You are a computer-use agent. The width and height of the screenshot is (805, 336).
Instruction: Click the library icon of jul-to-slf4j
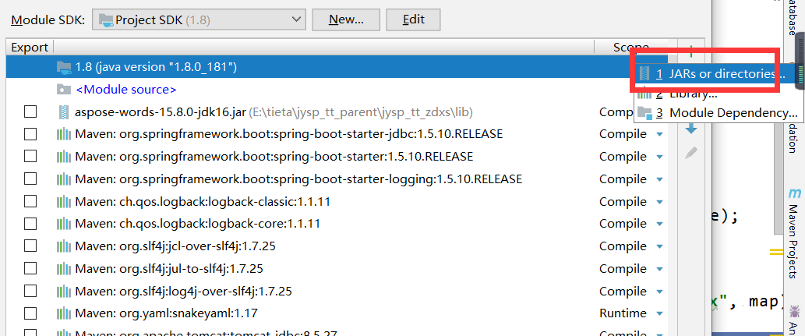[x=64, y=269]
